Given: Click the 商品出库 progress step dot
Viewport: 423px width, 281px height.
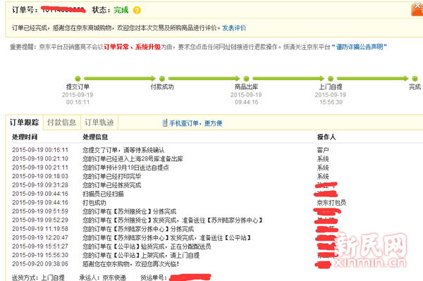Looking at the screenshot, I should [246, 79].
